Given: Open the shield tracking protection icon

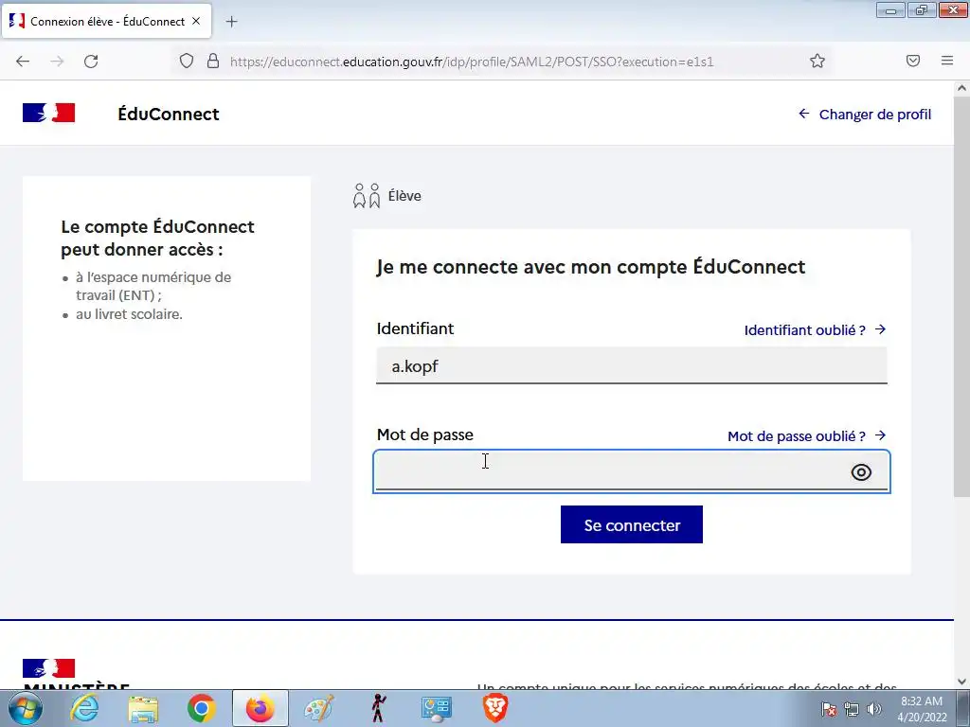Looking at the screenshot, I should click(187, 61).
